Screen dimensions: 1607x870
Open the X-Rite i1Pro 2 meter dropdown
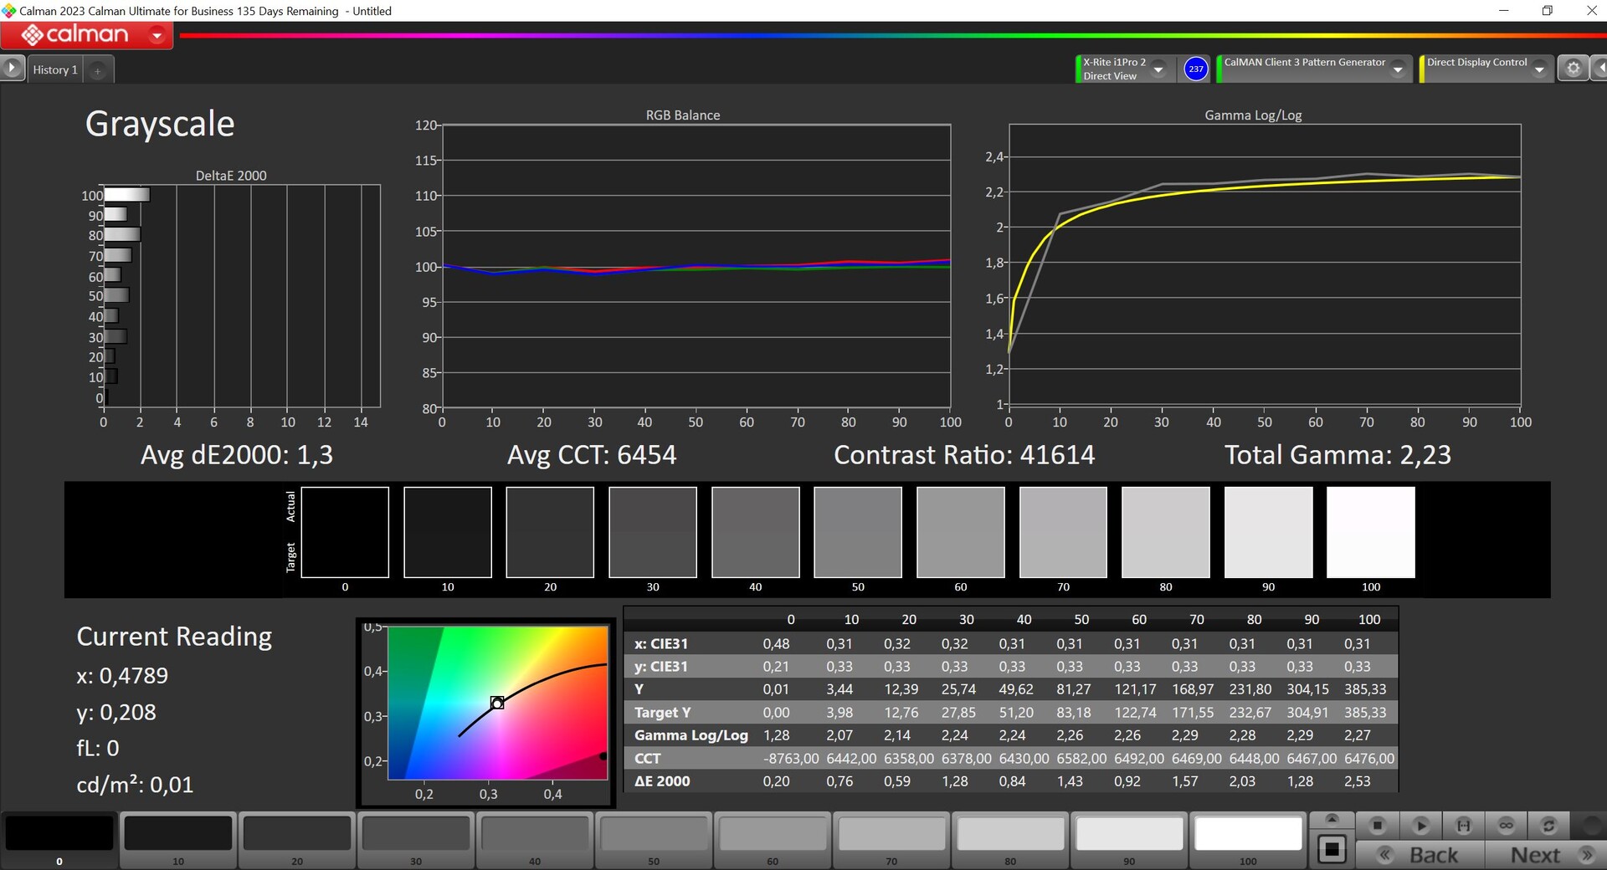[x=1158, y=69]
